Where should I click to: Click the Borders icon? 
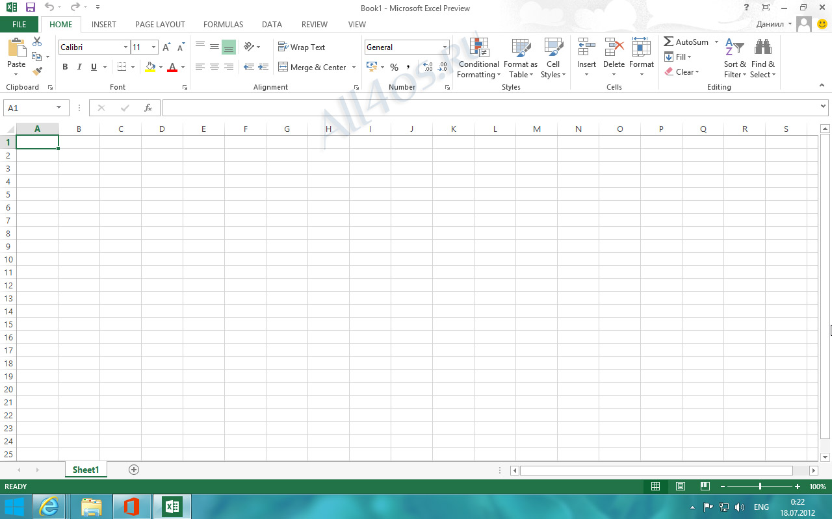[x=122, y=67]
